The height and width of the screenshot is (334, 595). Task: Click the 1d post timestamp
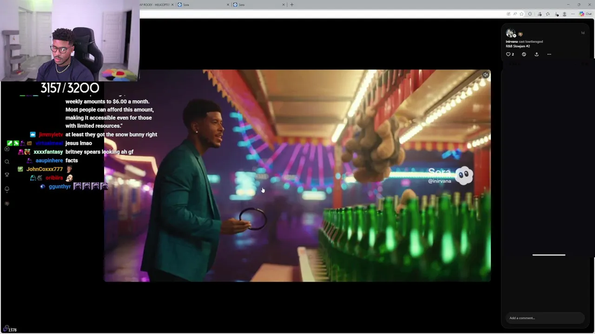[x=582, y=33]
